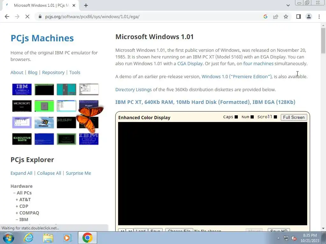Select the Microsoft Windows 1.01 browser tab
This screenshot has height=244, width=326.
click(x=41, y=5)
